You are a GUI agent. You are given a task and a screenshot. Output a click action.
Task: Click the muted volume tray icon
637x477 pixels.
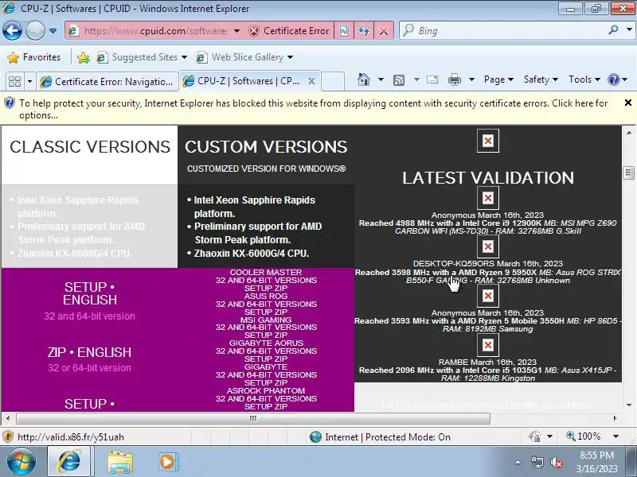point(556,462)
